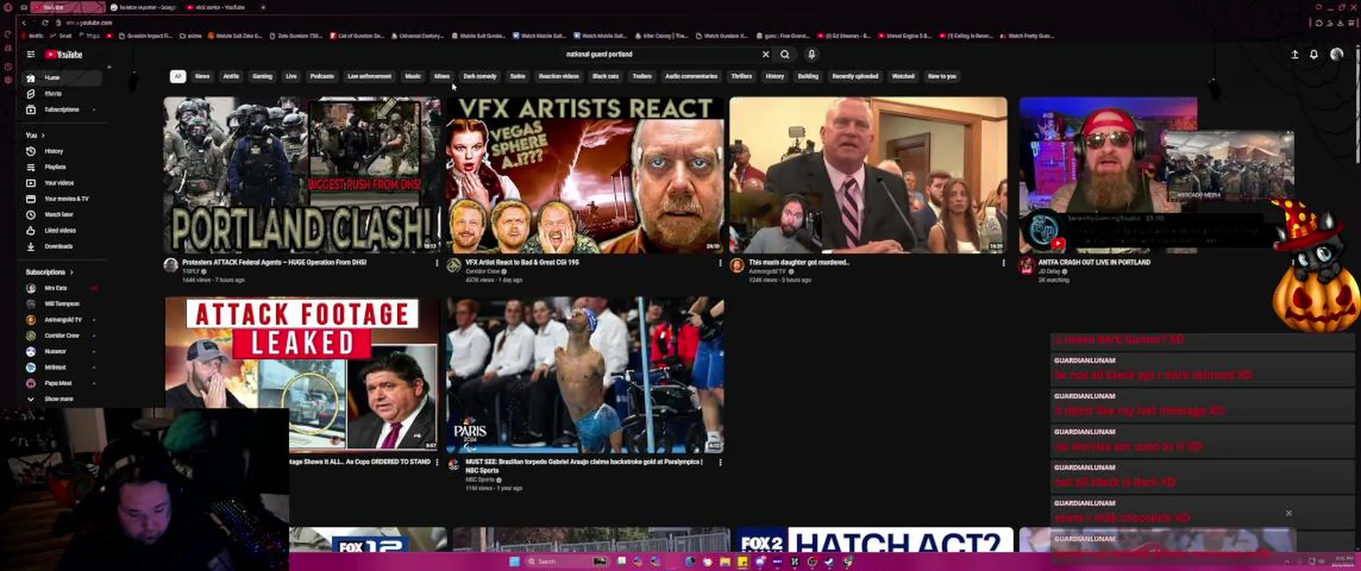Open Windows Start menu

514,561
